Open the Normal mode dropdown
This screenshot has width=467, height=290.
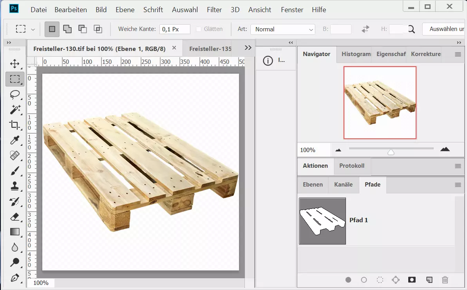point(282,29)
